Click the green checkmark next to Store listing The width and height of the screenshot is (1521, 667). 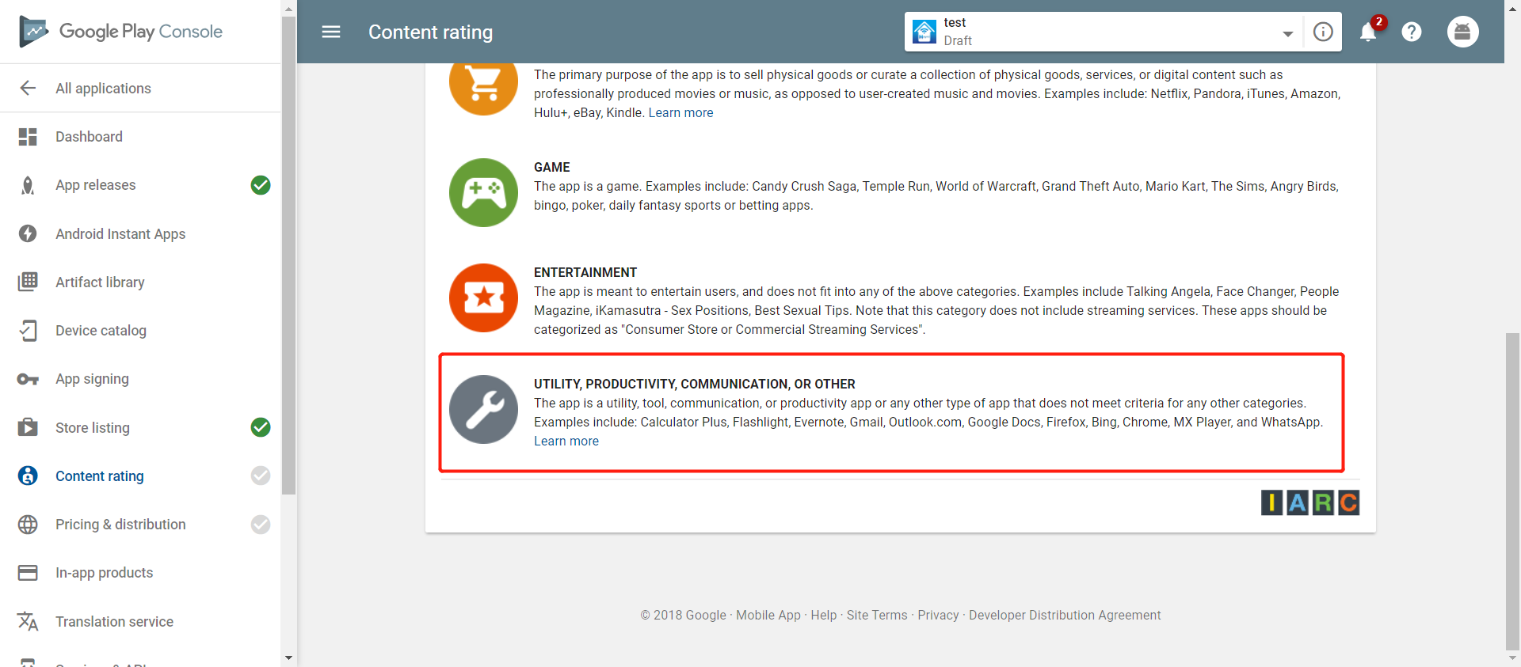click(261, 427)
